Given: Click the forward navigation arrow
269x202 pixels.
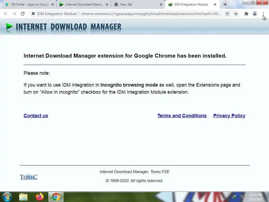Looking at the screenshot, I should click(14, 14).
